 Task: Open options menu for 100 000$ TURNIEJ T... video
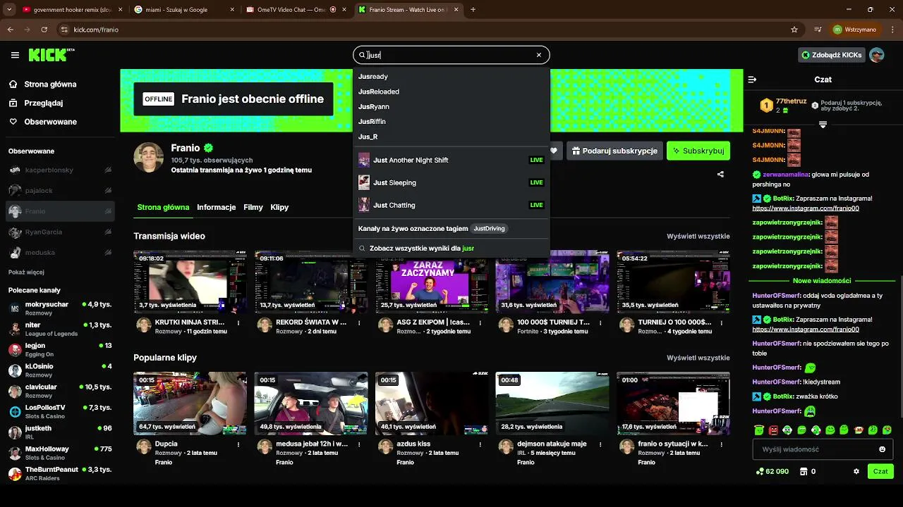[600, 323]
